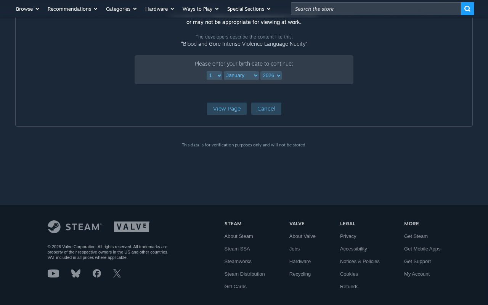Open the Get Mobile Apps link
This screenshot has width=488, height=305.
[x=422, y=249]
